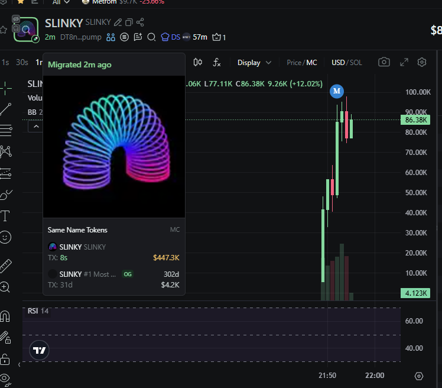Click the M migration marker on chart

click(x=337, y=91)
